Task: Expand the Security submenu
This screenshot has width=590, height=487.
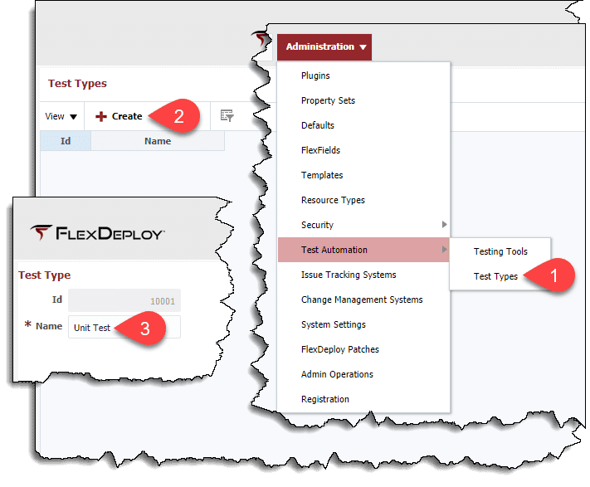Action: tap(363, 225)
